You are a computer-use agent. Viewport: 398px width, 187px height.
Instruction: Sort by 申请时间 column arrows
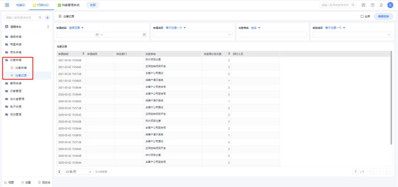click(x=84, y=54)
